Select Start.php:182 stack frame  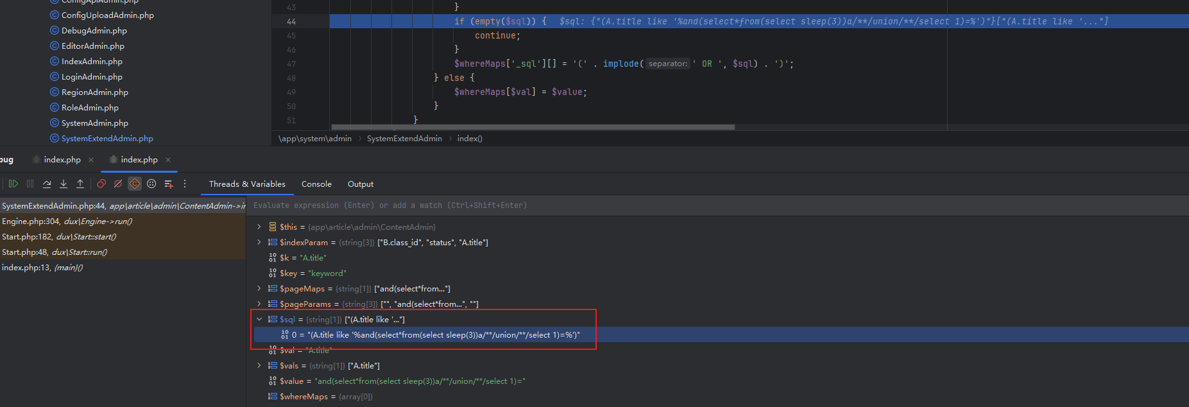click(123, 237)
